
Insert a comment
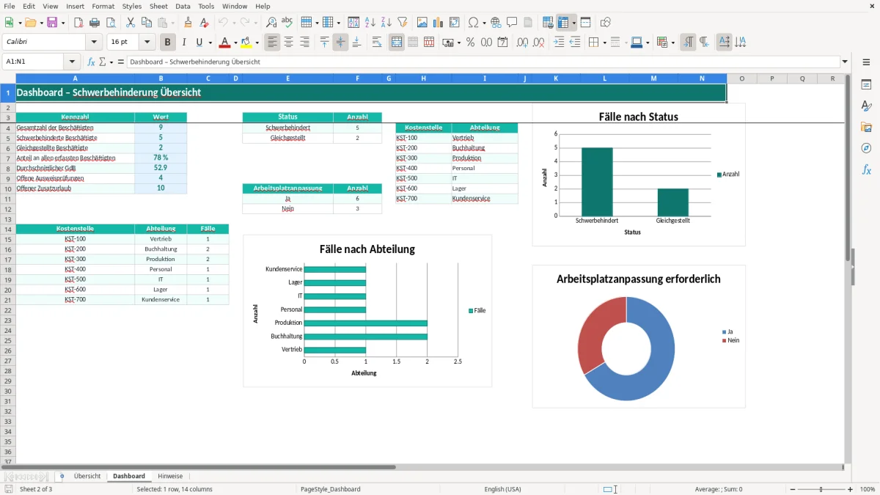tap(512, 23)
